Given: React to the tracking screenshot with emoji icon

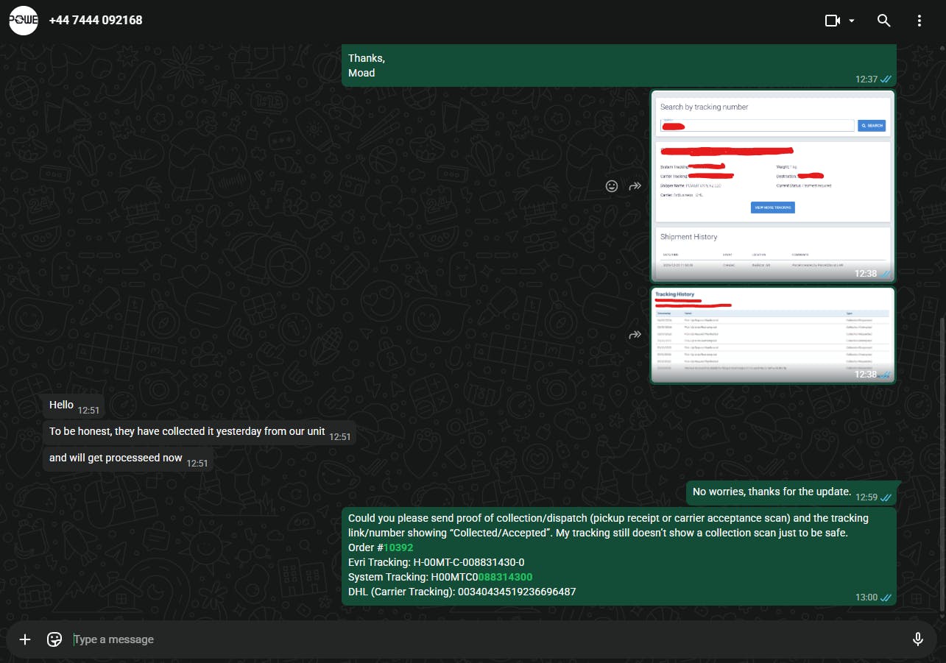Looking at the screenshot, I should point(611,186).
